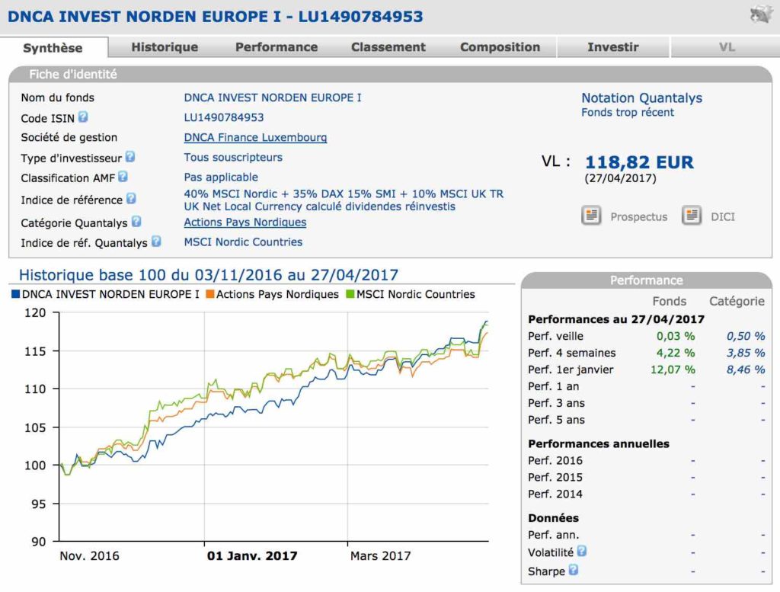Image resolution: width=780 pixels, height=592 pixels.
Task: Click the Prospectus document icon
Action: pos(591,216)
